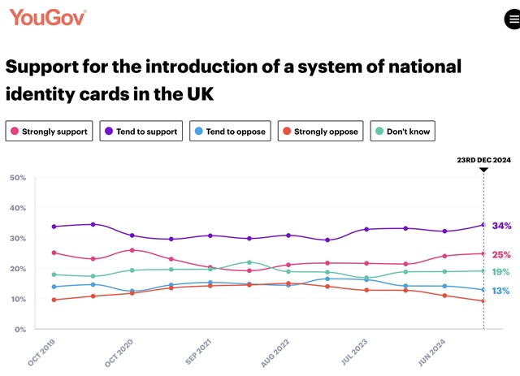Toggle the Tend to oppose series
Image resolution: width=520 pixels, height=376 pixels.
230,132
